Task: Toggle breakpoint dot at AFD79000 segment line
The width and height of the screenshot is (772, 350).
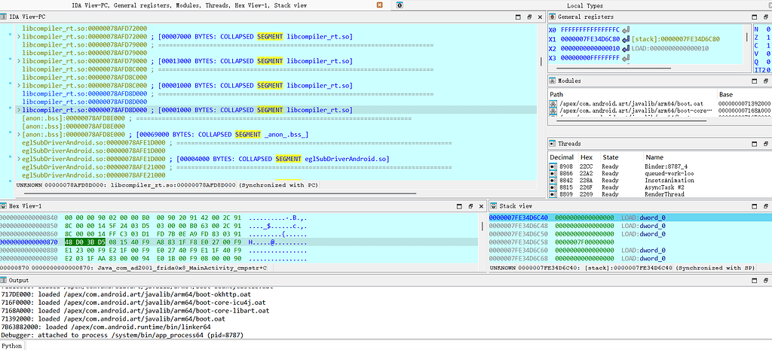Action: click(x=10, y=59)
